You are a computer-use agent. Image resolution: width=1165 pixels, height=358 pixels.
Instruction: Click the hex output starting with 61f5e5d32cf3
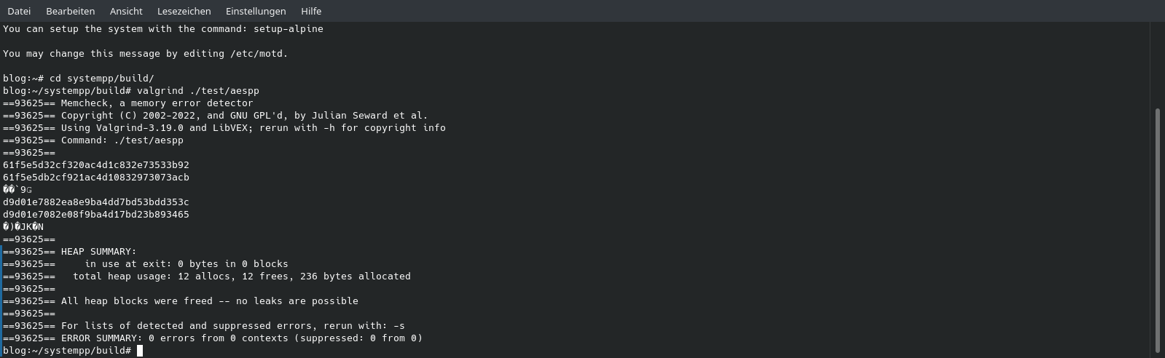[x=95, y=165]
